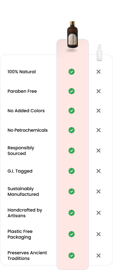Image resolution: width=113 pixels, height=270 pixels.
Task: Click green checkmark badge for Paraben Free
Action: (72, 91)
